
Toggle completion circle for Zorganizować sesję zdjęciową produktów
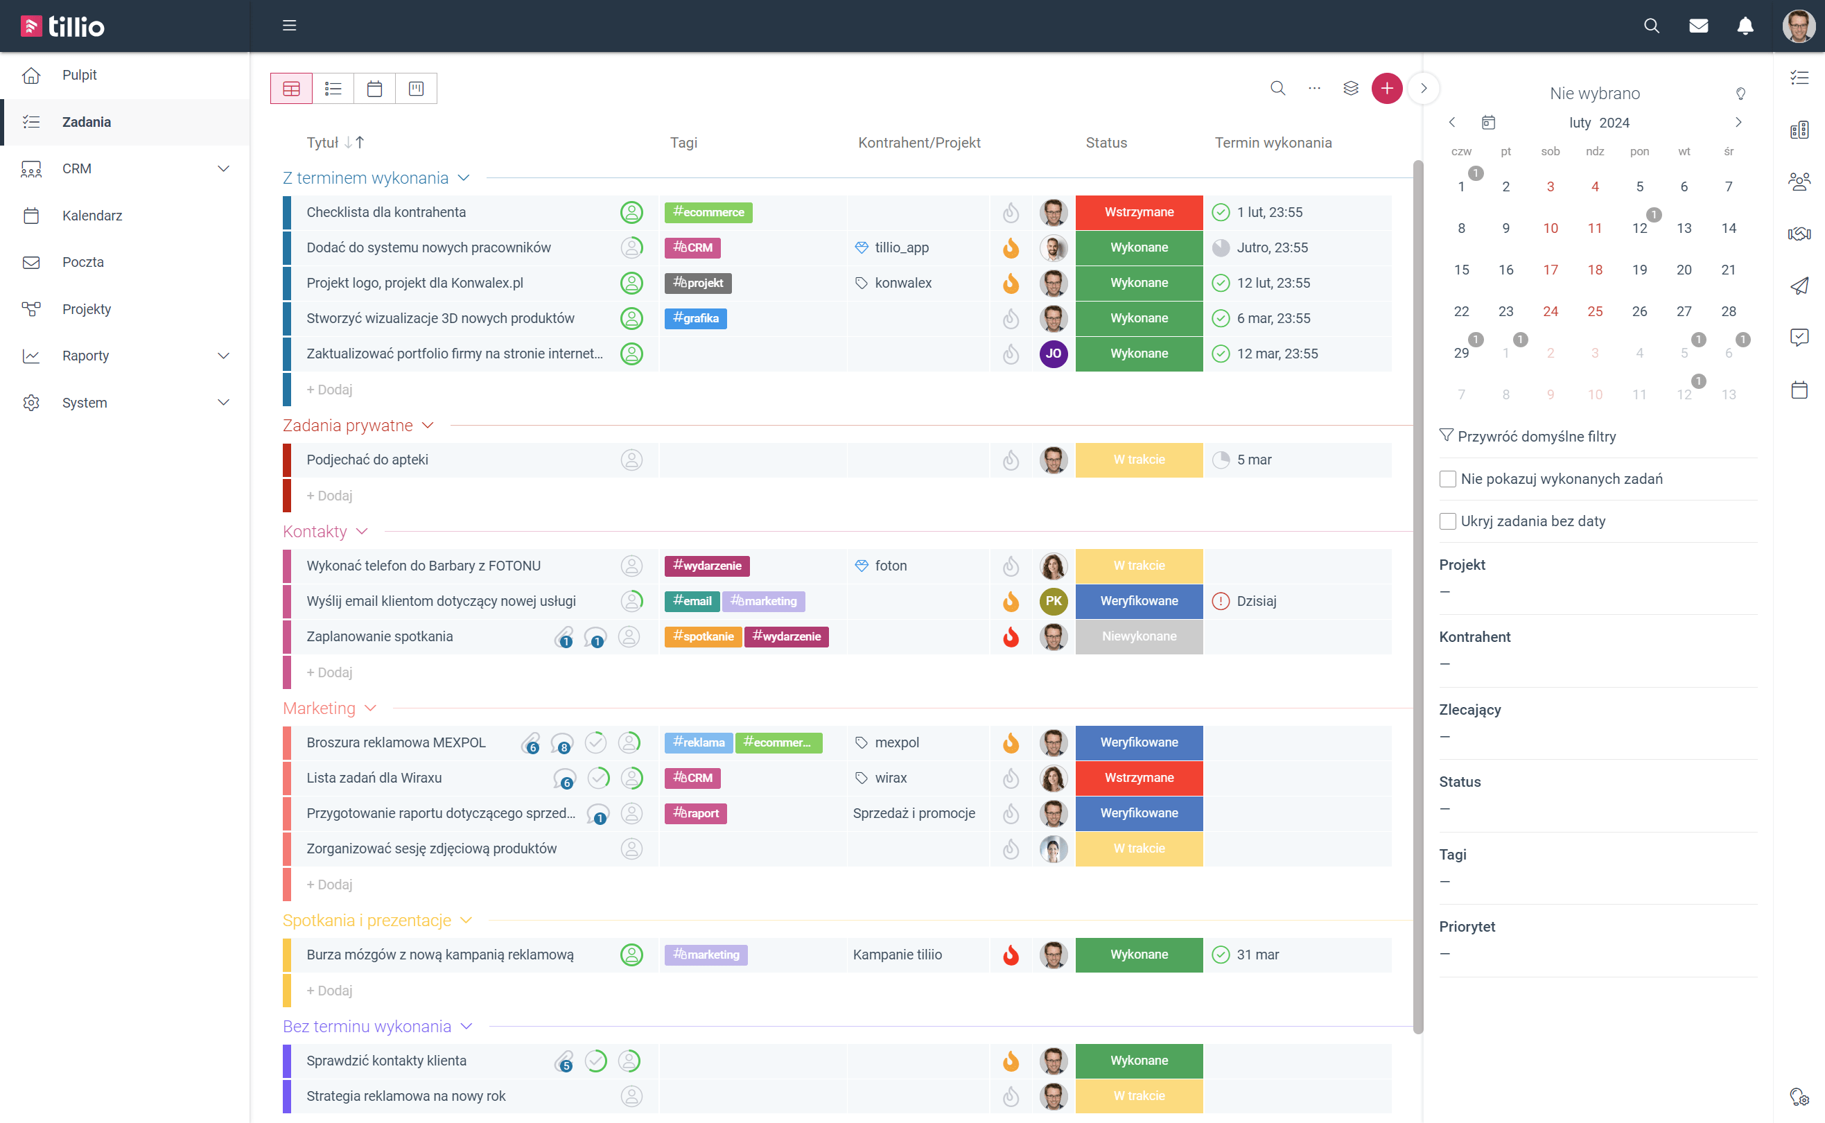(x=631, y=849)
